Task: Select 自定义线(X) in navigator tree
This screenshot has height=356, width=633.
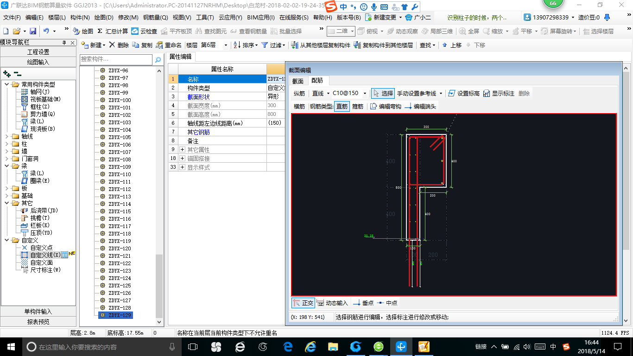Action: [x=45, y=255]
